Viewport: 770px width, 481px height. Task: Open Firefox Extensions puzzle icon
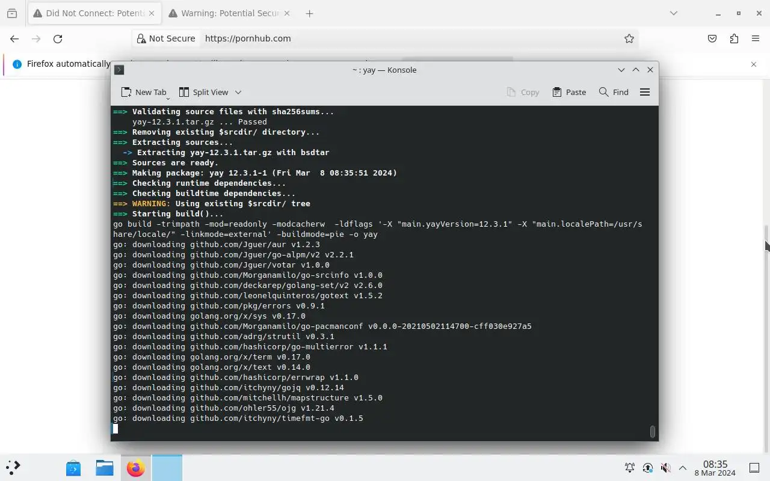[734, 38]
